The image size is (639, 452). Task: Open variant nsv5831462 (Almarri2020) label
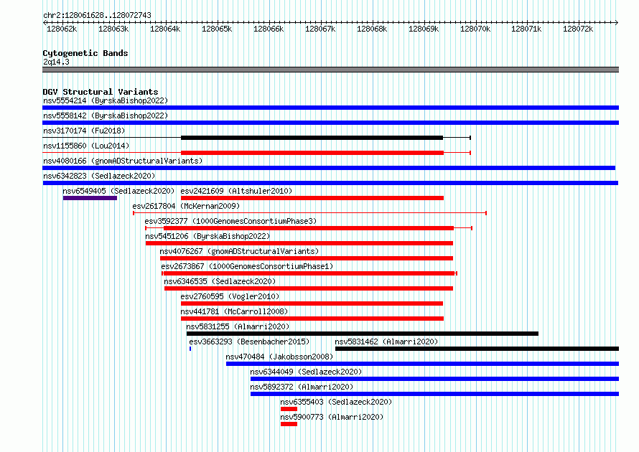pos(386,342)
